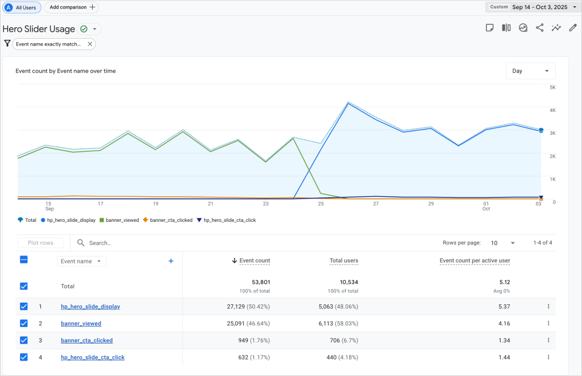Click the share report icon
Image resolution: width=582 pixels, height=376 pixels.
539,28
